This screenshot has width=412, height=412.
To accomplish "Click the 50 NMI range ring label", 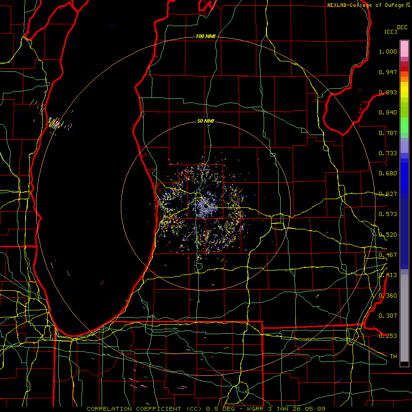I will click(206, 121).
